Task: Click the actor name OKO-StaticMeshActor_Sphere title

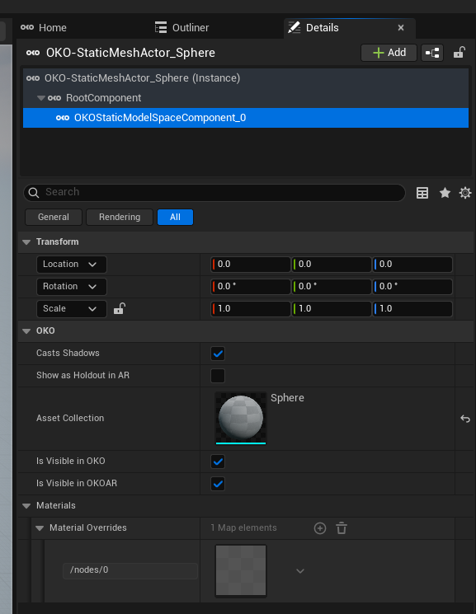Action: (x=130, y=53)
